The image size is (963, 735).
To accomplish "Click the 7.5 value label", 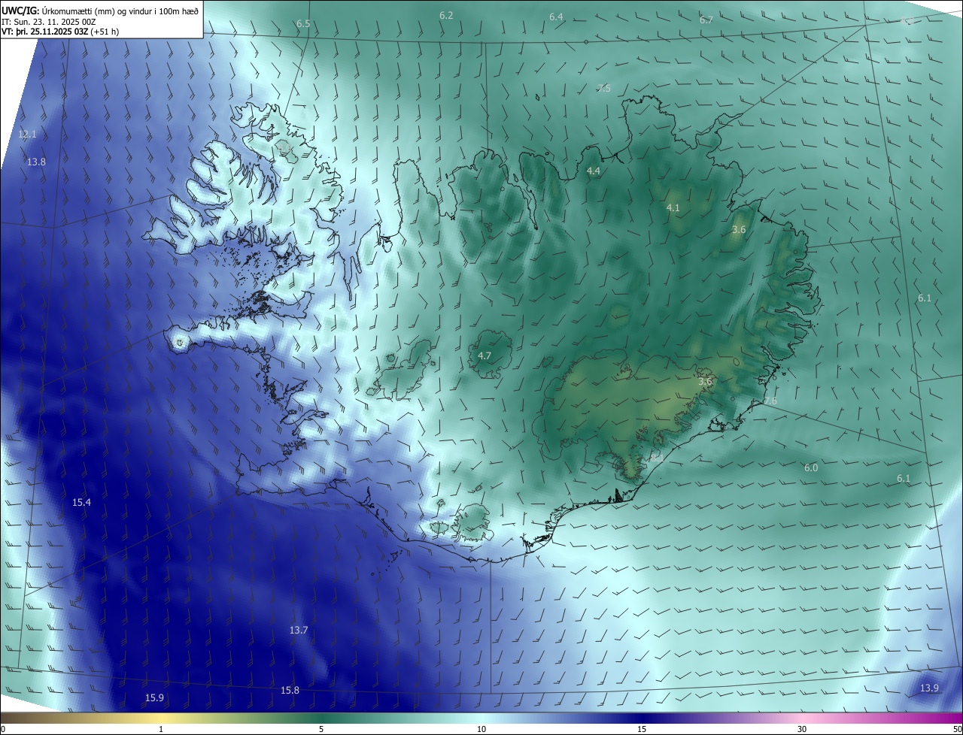I will tap(604, 88).
